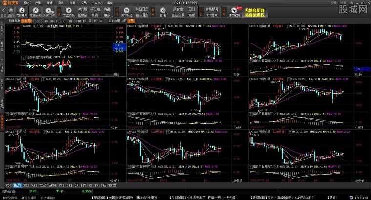
Task: Click the 早间策略 news ticker headline
Action: coord(124,198)
